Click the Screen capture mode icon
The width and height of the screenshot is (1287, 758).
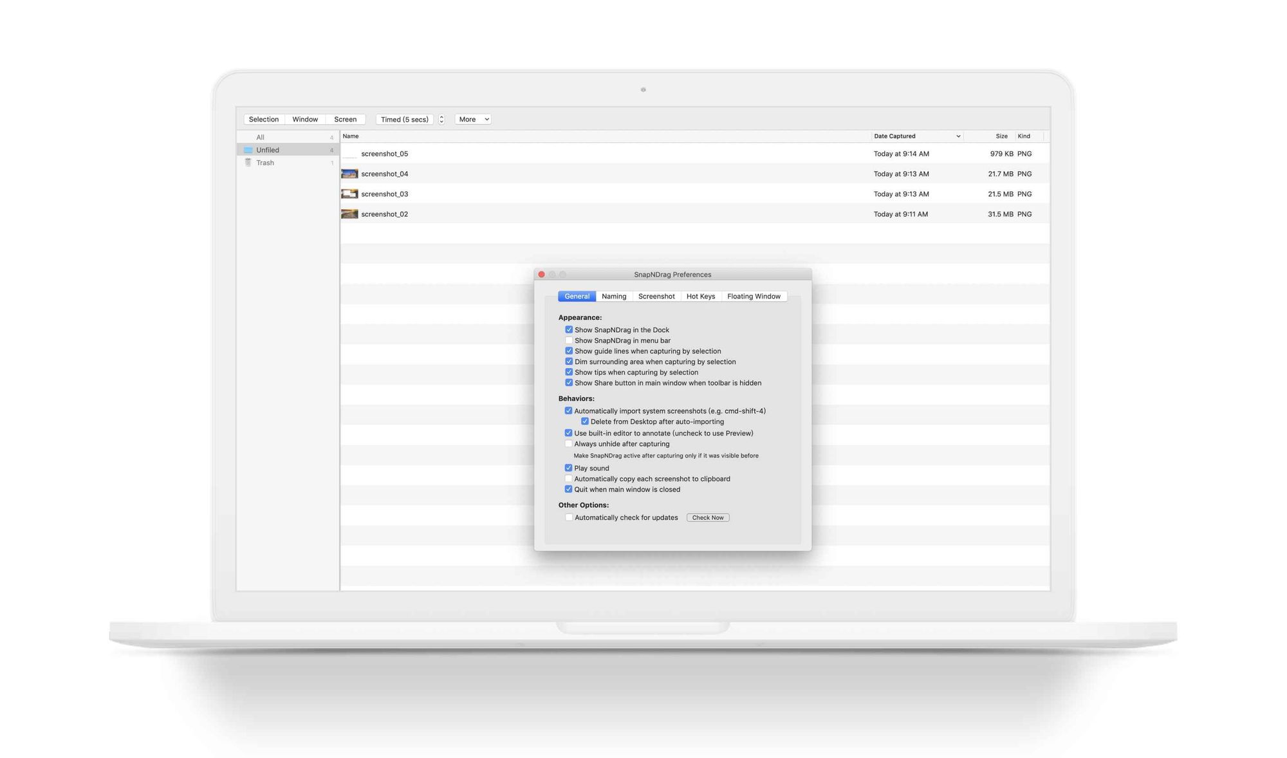coord(345,119)
